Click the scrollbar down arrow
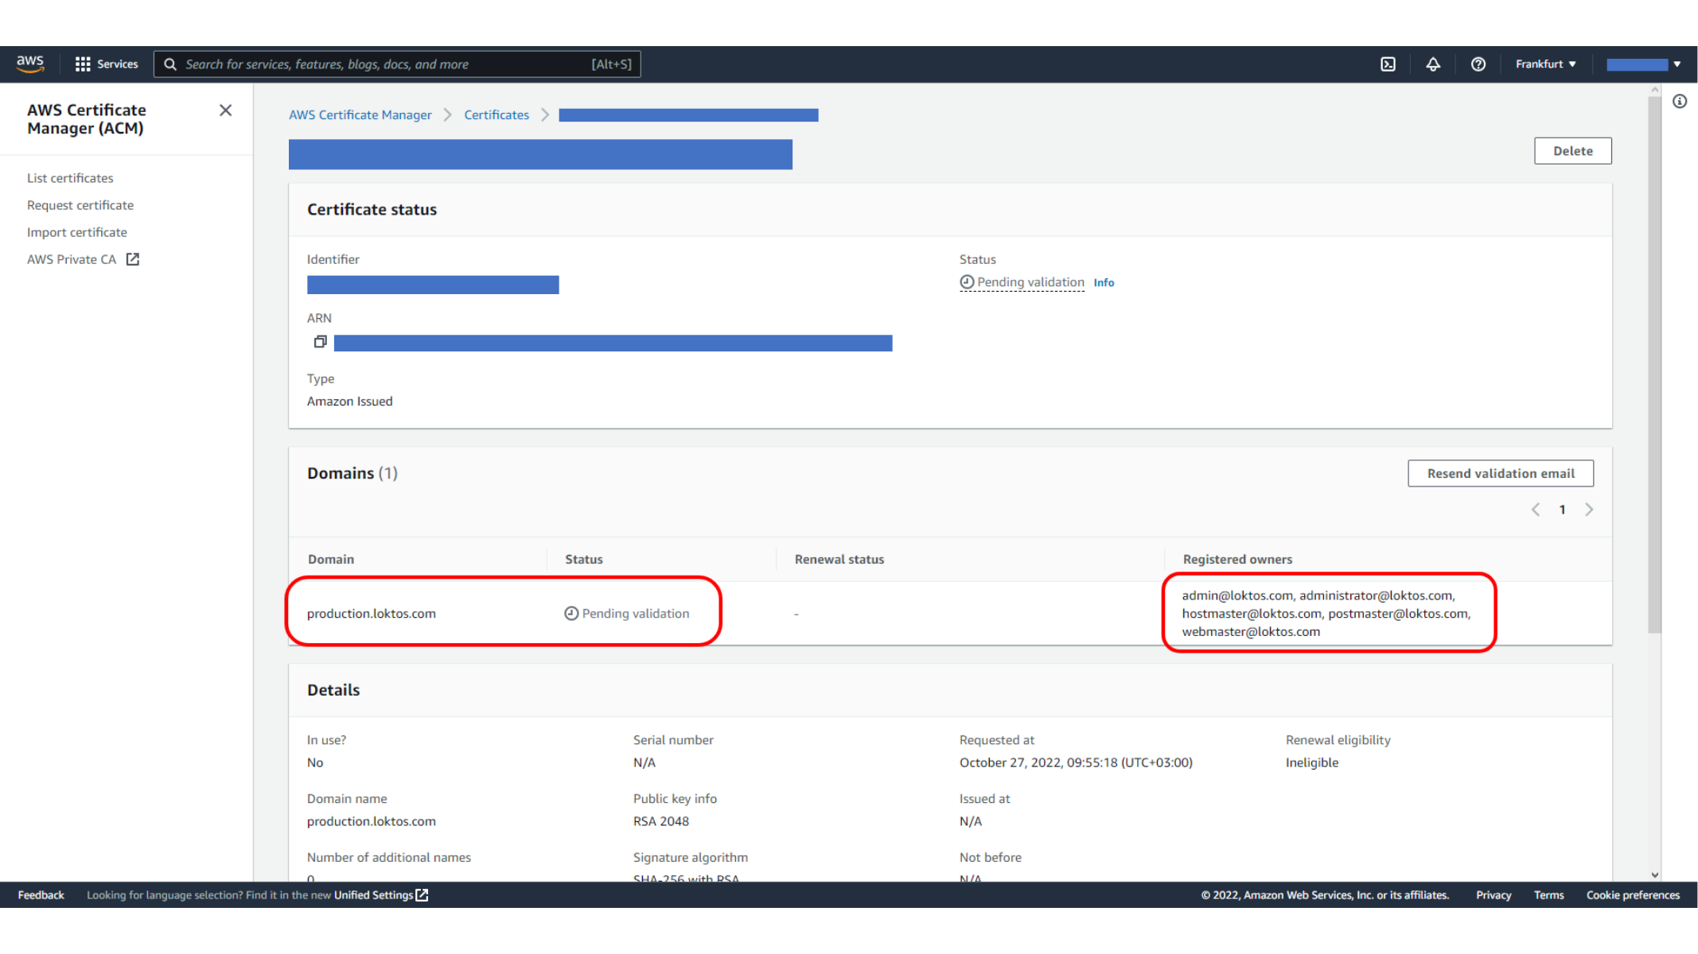The width and height of the screenshot is (1698, 954). [x=1654, y=874]
